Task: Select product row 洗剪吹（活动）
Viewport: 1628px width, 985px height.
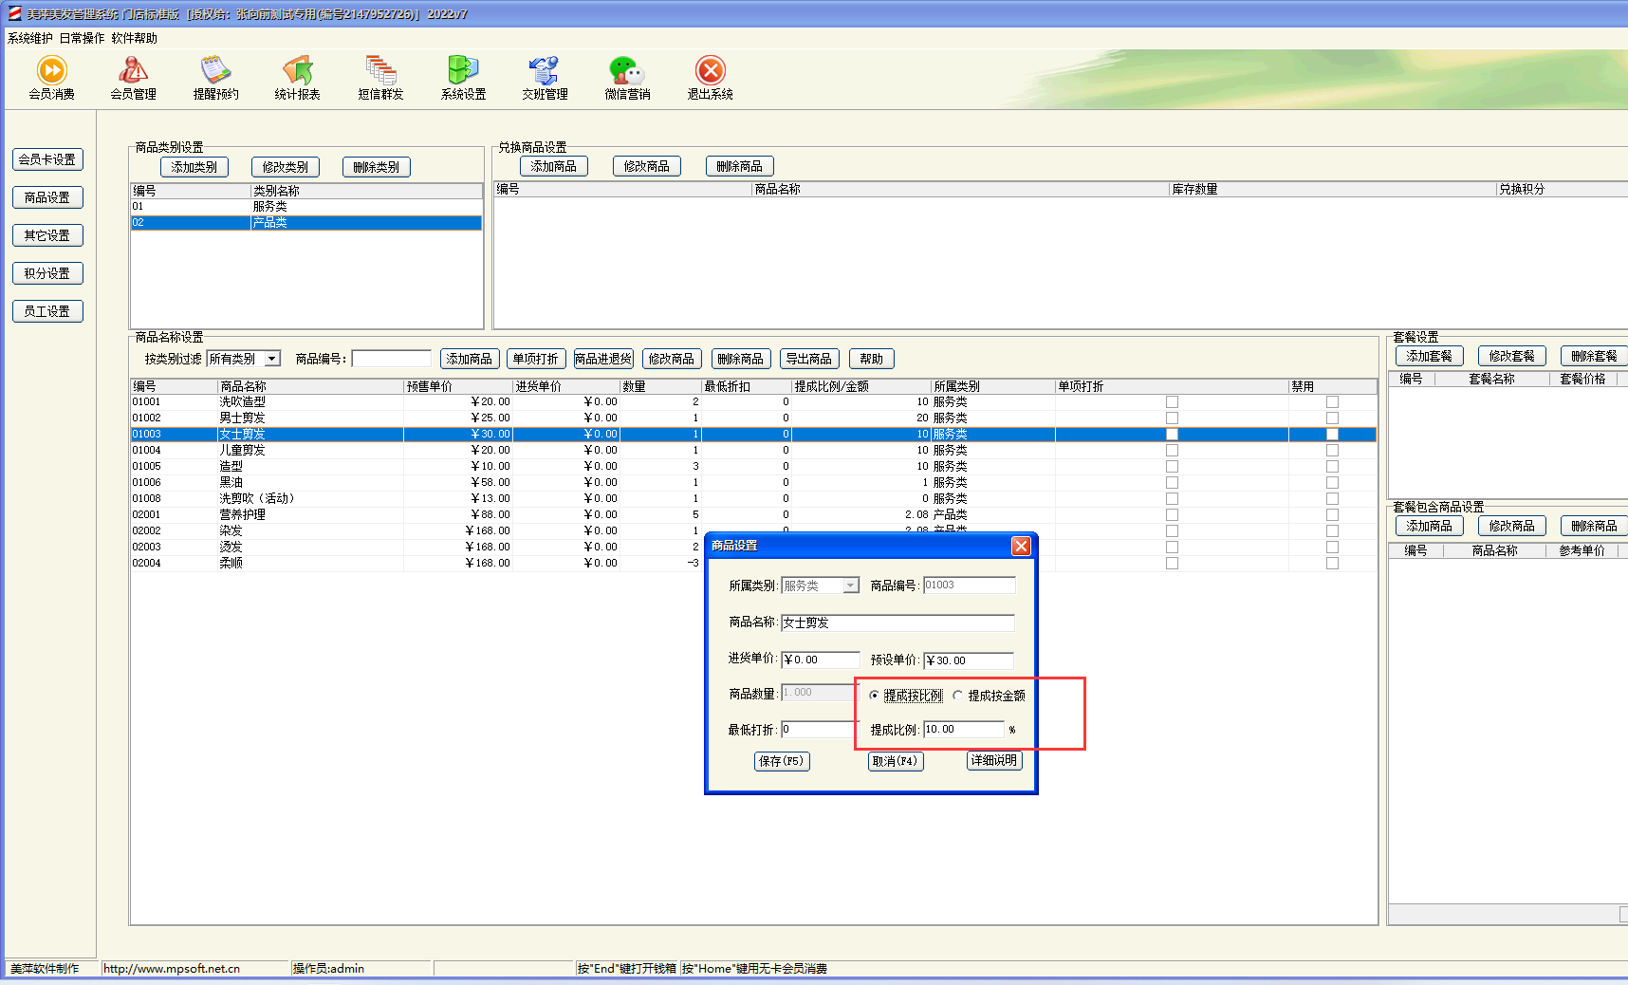Action: (753, 498)
